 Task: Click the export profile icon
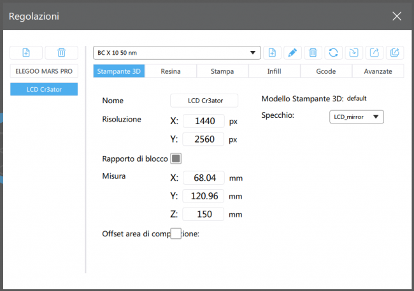(x=374, y=52)
